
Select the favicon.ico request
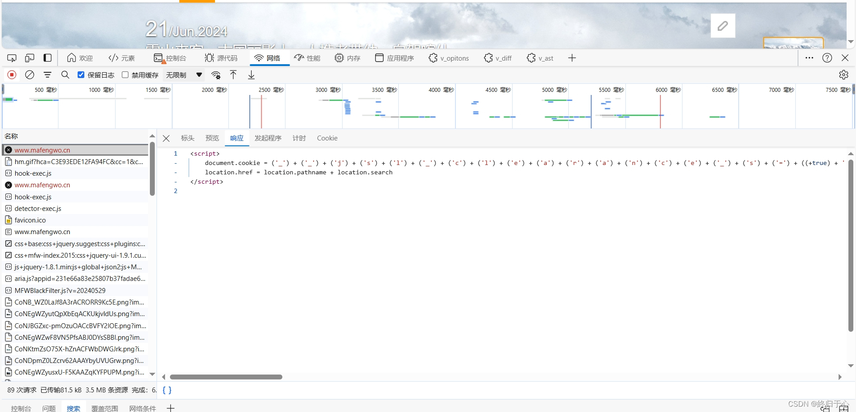(x=75, y=220)
